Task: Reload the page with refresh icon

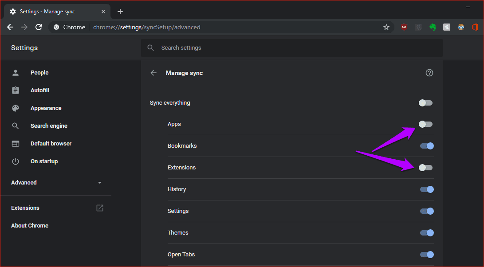Action: coord(39,27)
